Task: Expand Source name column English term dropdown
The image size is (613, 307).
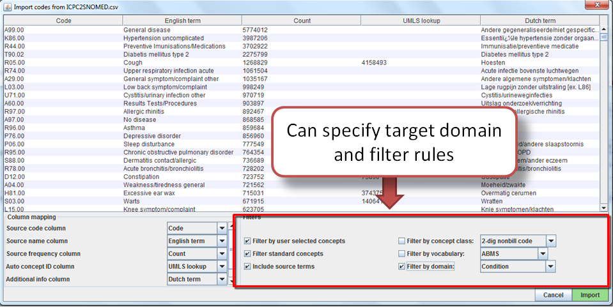Action: pos(222,241)
